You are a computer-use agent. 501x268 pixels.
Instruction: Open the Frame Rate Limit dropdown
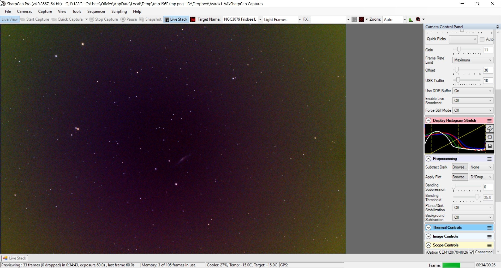point(473,60)
